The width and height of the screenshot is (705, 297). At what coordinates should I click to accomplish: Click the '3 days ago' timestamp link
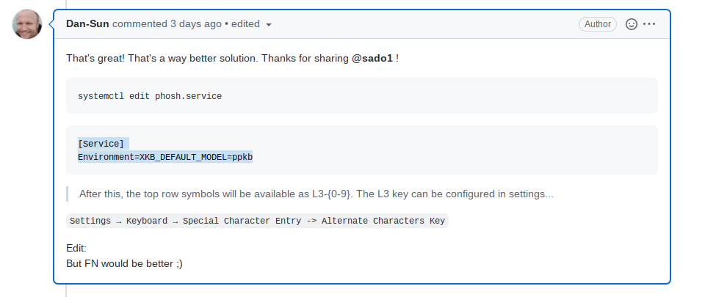click(195, 23)
